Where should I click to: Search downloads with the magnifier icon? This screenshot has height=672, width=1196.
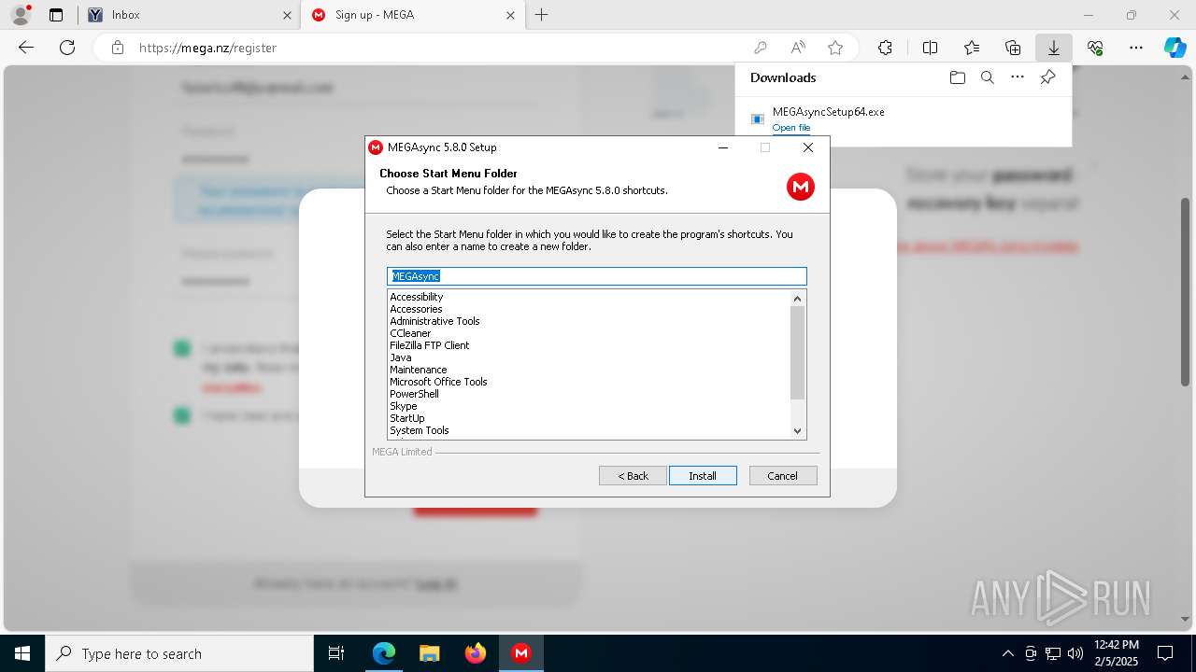(987, 77)
